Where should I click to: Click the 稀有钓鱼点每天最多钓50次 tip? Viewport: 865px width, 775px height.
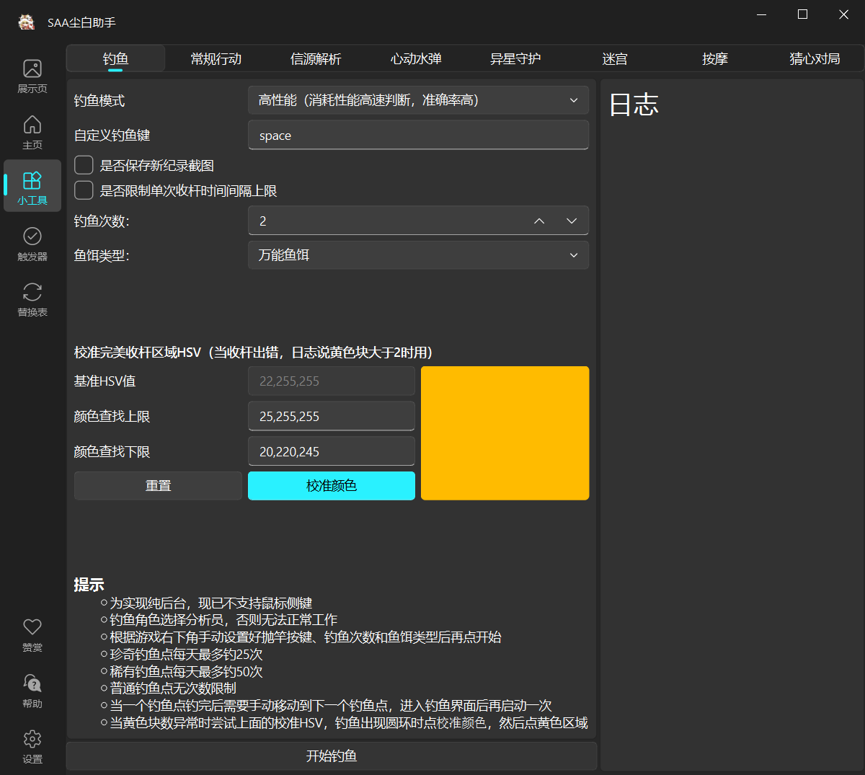tap(186, 672)
